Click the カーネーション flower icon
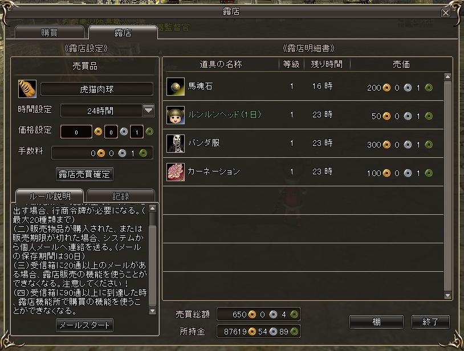This screenshot has width=464, height=351. click(176, 172)
